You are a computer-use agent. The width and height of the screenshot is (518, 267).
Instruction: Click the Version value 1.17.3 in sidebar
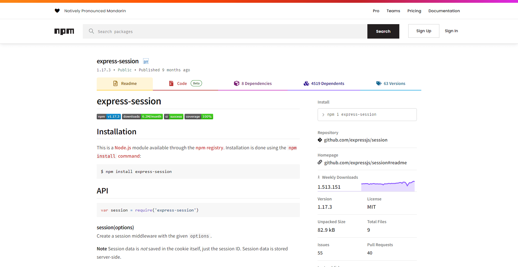click(x=325, y=207)
